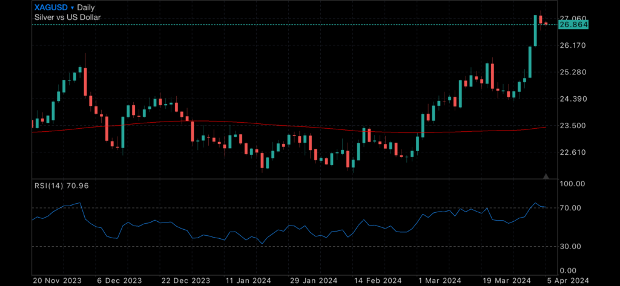Click the RSI(14) 70.96 indicator label

point(61,185)
